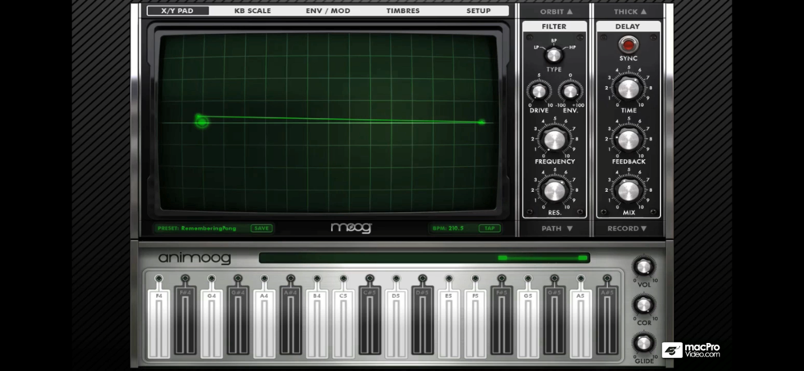804x371 pixels.
Task: Expand the ORBIT module panel
Action: (556, 11)
